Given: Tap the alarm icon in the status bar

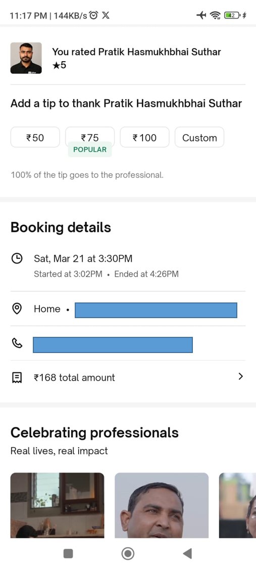Looking at the screenshot, I should click(94, 15).
